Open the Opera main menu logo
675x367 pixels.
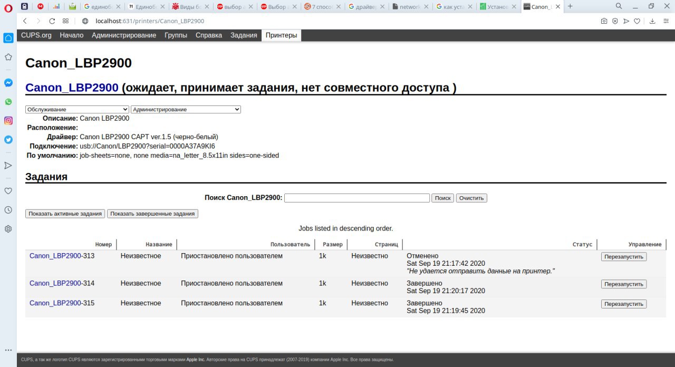(8, 7)
